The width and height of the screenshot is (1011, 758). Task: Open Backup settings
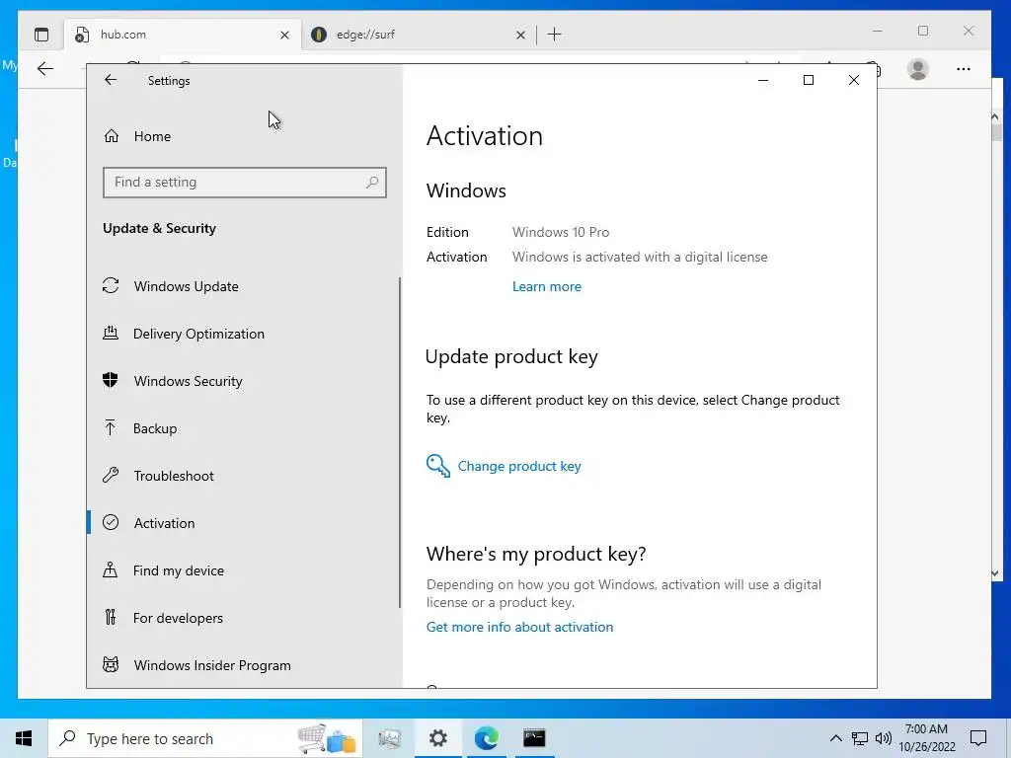155,428
